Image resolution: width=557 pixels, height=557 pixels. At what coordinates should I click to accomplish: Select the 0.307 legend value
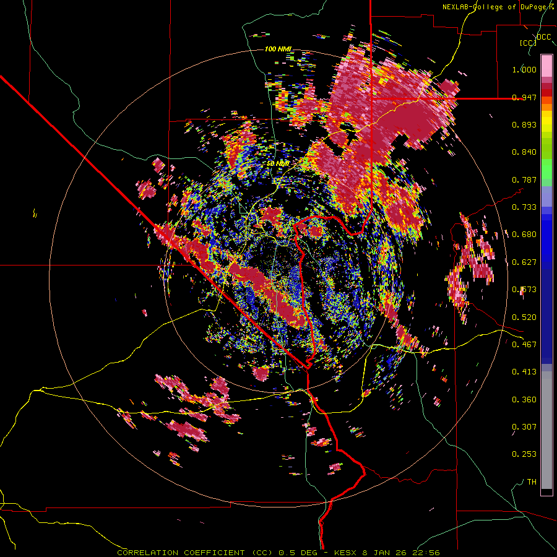pos(524,427)
